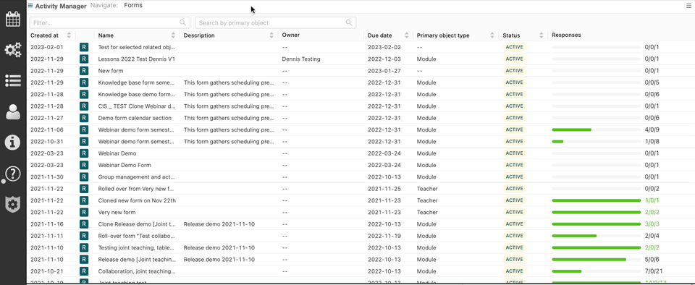The image size is (695, 285).
Task: Click ACTIVE status badge for New form
Action: pos(515,71)
